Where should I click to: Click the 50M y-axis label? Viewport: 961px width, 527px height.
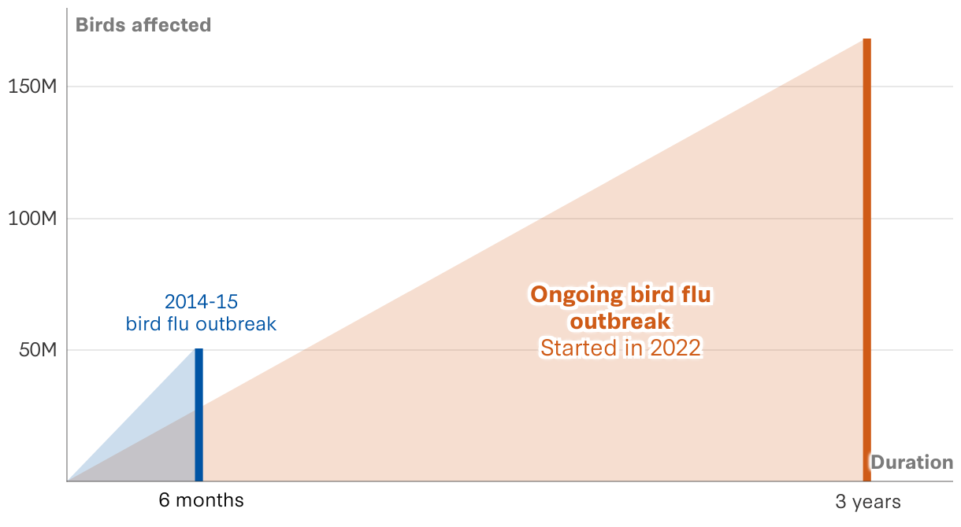click(37, 350)
